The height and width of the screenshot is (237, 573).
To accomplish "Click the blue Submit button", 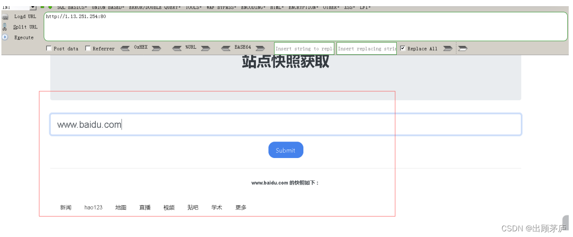I will 286,150.
